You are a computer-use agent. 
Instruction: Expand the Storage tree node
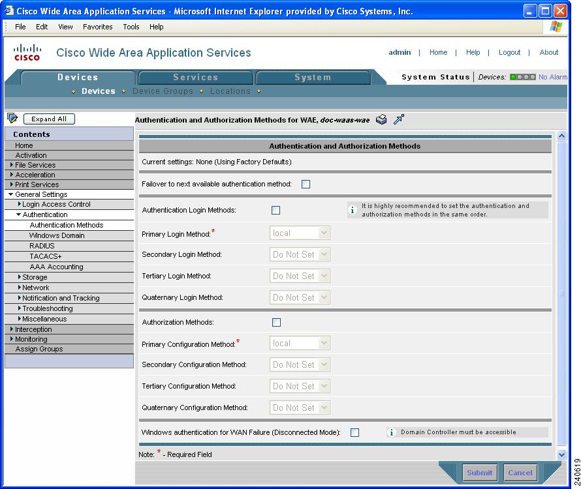(x=20, y=277)
